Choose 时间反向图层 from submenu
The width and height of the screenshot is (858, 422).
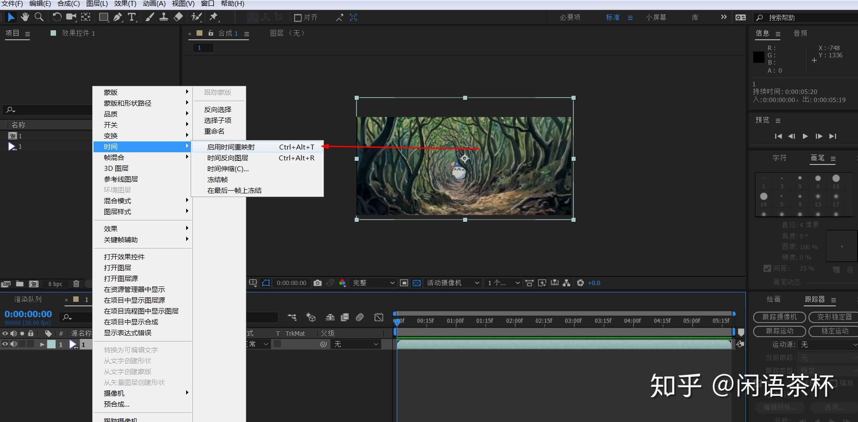click(258, 158)
